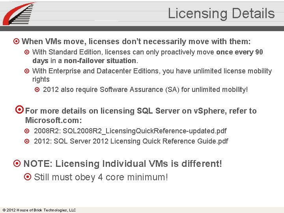Click the heading 'When VMs move, licenses don't necessarily move'
The image size is (284, 213).
[136, 41]
